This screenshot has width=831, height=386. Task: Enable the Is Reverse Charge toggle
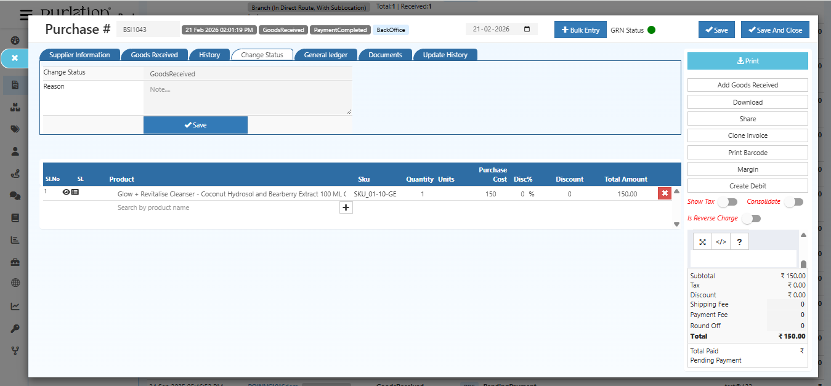click(751, 218)
